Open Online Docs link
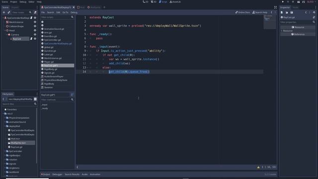This screenshot has height=179, width=318. click(242, 12)
